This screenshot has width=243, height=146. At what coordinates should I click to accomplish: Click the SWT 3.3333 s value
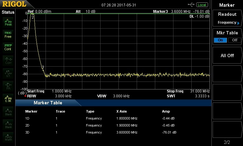(202, 96)
